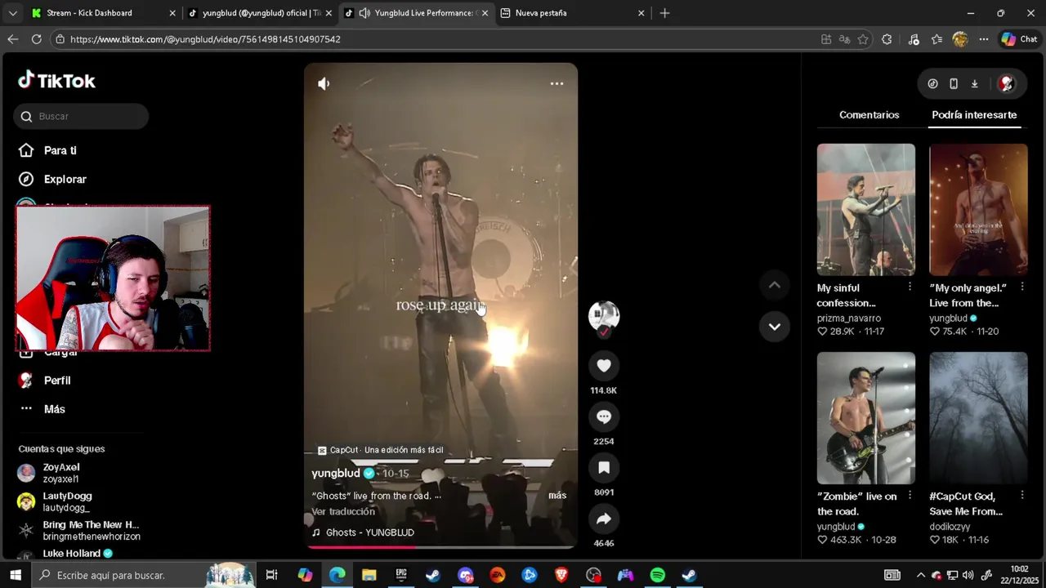The height and width of the screenshot is (588, 1046).
Task: Switch to the Podría interesarte tab
Action: [974, 115]
